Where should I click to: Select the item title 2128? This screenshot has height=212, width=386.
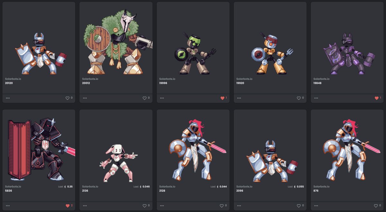[x=162, y=191]
